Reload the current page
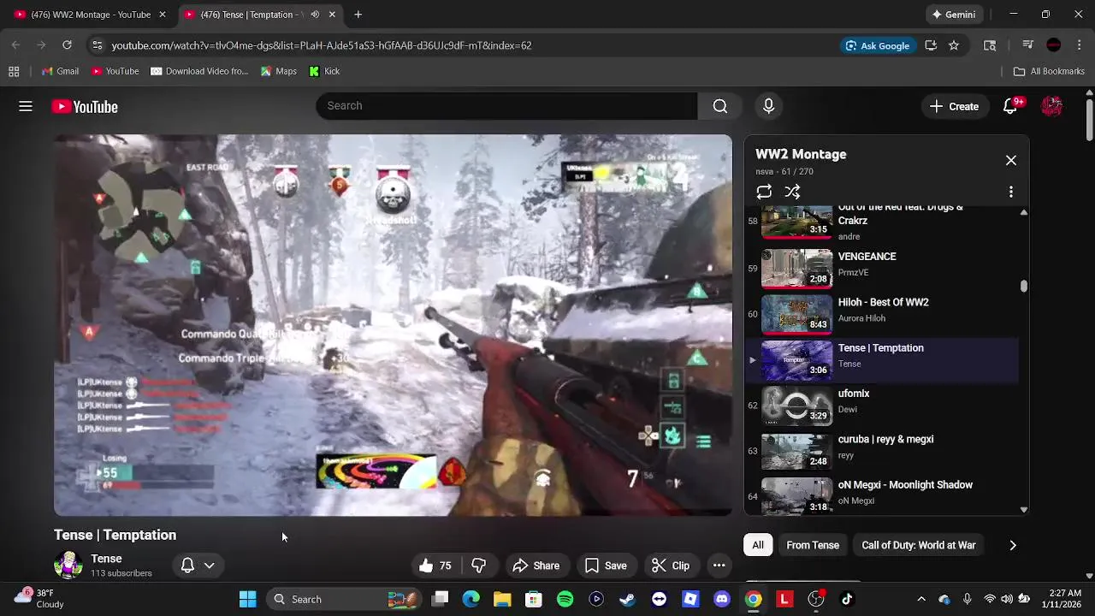This screenshot has width=1095, height=616. [x=67, y=45]
